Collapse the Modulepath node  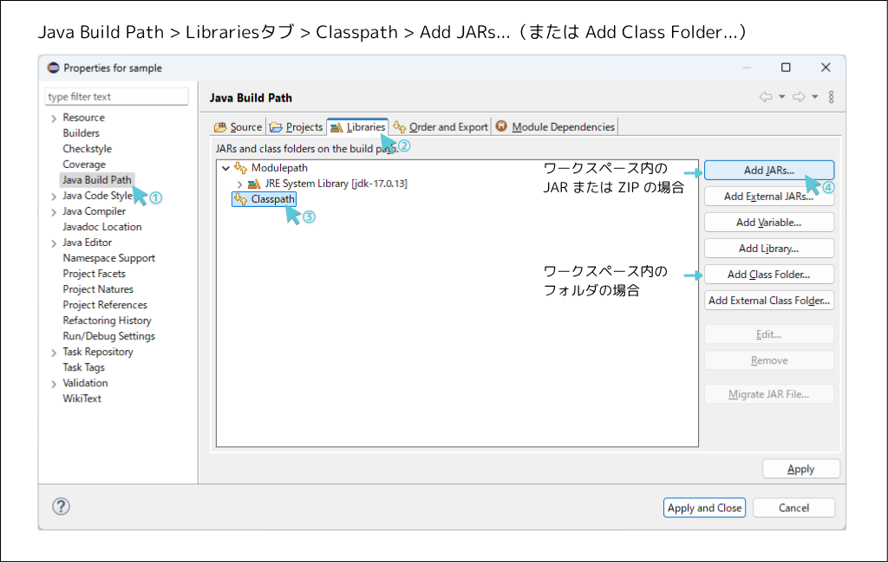point(226,168)
